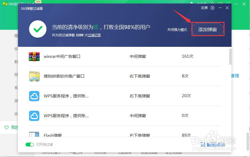250x157 pixels.
Task: Click 右下角弹窗 type in 搜狗拼音 row
Action: 140,76
